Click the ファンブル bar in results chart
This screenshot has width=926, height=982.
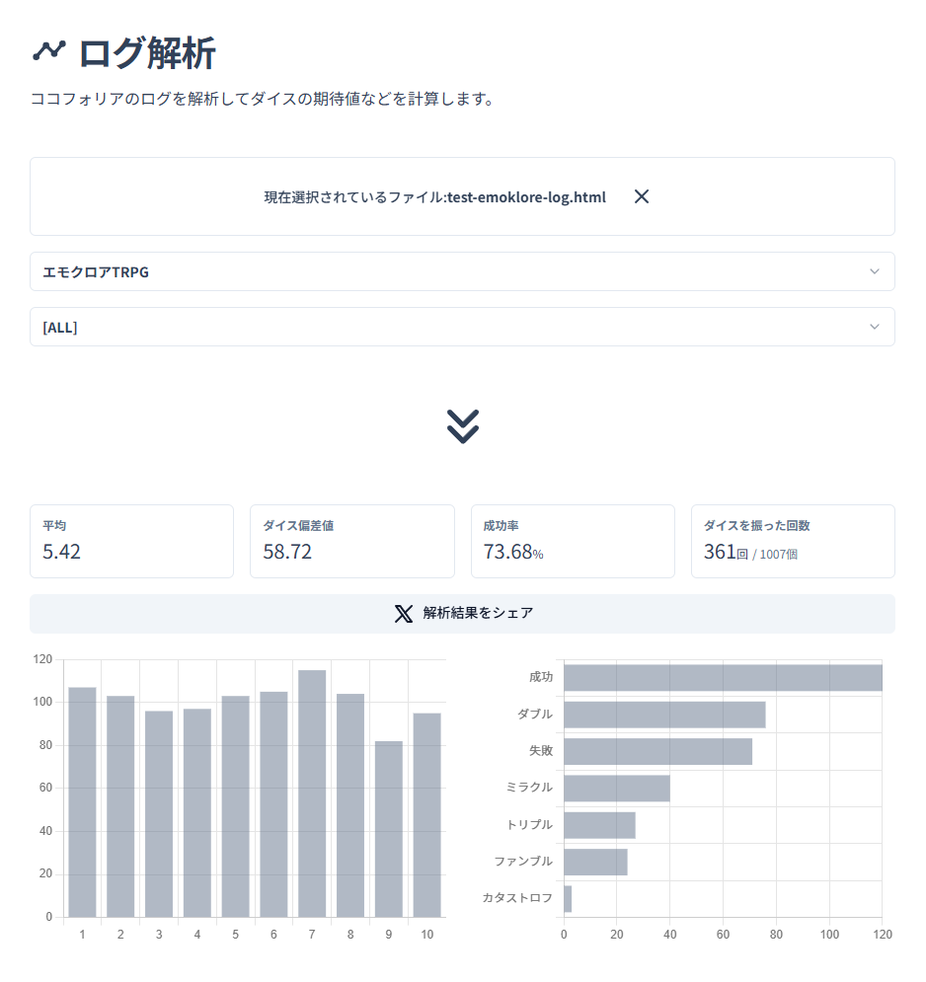pyautogui.click(x=595, y=862)
